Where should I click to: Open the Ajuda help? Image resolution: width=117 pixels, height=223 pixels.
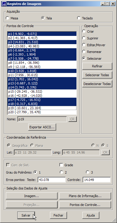(91, 215)
